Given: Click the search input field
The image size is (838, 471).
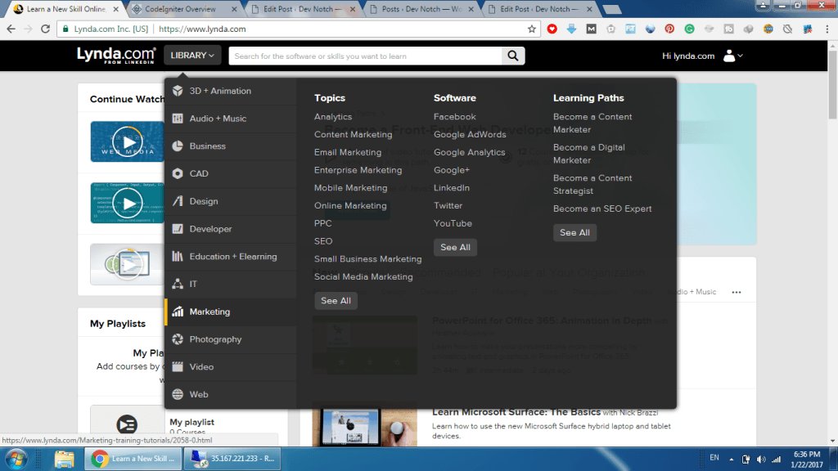Looking at the screenshot, I should coord(365,56).
